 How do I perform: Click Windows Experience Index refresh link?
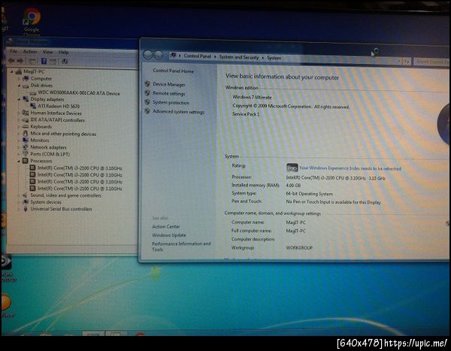[350, 168]
